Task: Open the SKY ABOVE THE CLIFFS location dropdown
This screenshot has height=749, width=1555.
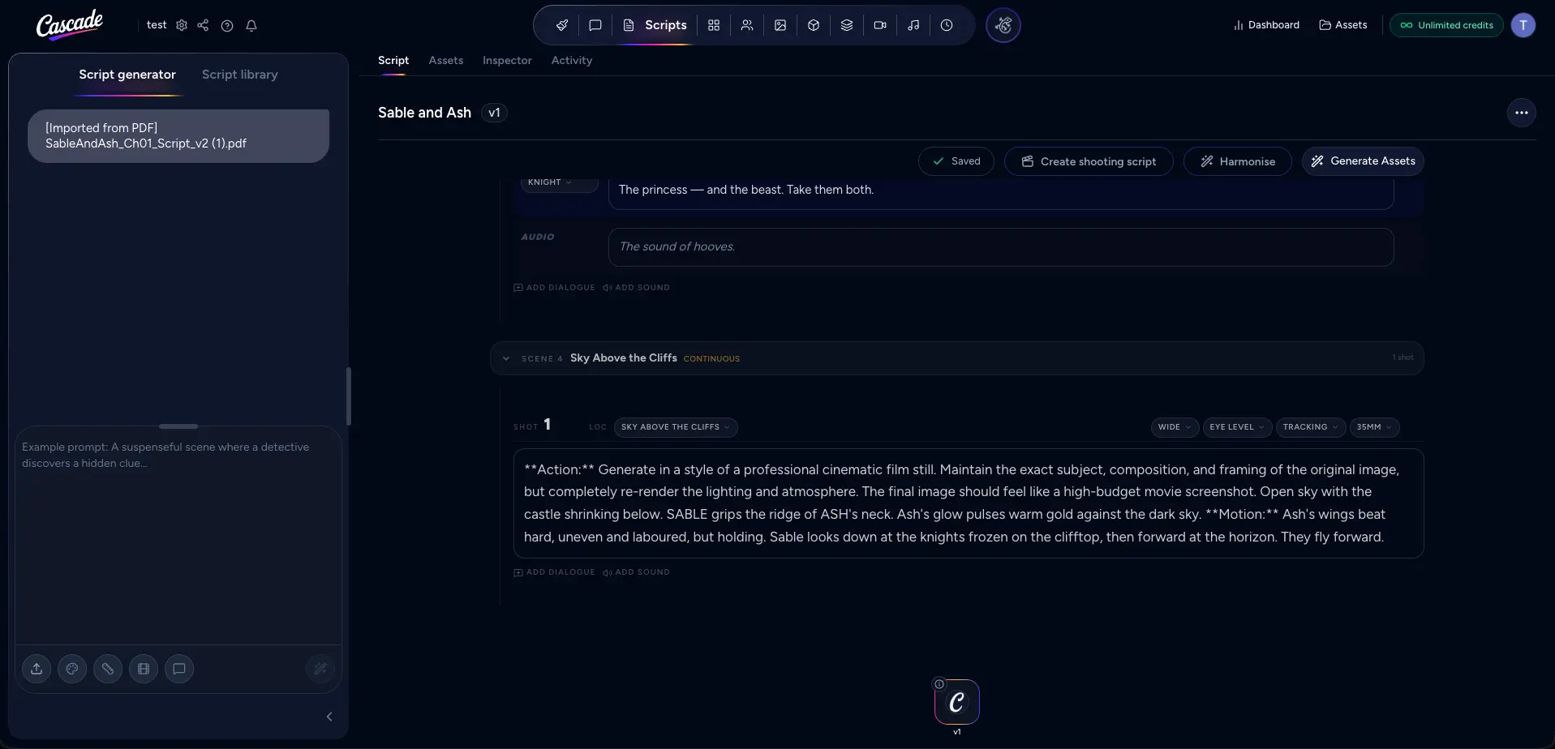Action: tap(676, 427)
